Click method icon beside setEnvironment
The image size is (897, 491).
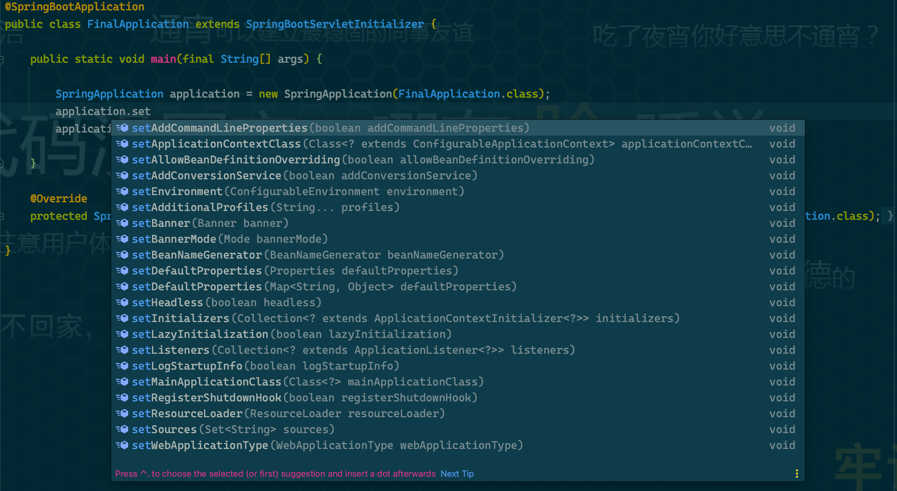point(122,191)
